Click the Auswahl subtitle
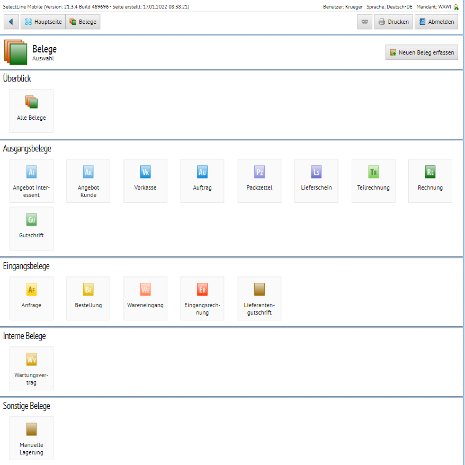 43,59
